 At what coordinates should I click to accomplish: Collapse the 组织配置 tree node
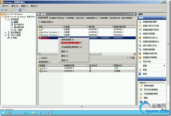(x=6, y=19)
